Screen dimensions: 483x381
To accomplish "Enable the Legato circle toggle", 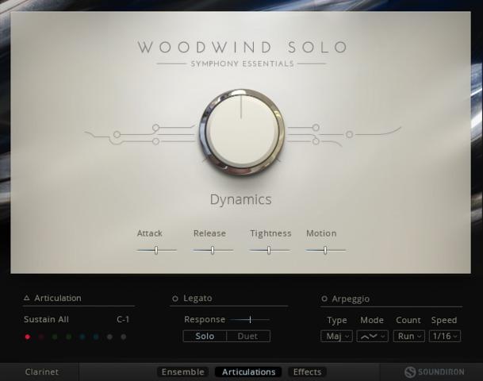I will pyautogui.click(x=175, y=298).
